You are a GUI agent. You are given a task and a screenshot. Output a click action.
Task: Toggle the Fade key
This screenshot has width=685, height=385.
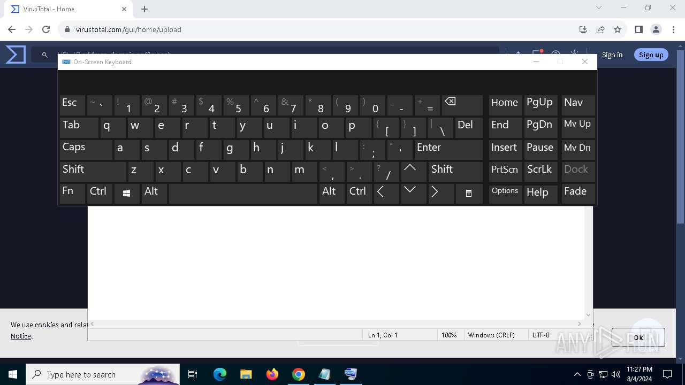click(578, 194)
